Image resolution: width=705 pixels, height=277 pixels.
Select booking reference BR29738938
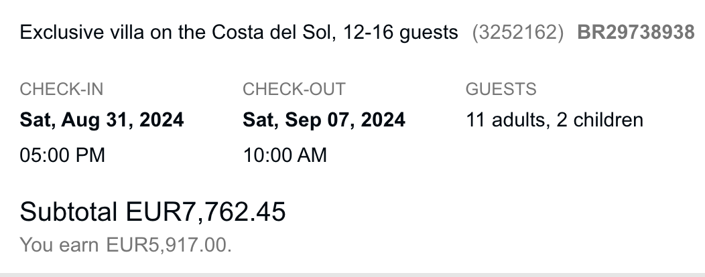(x=635, y=32)
